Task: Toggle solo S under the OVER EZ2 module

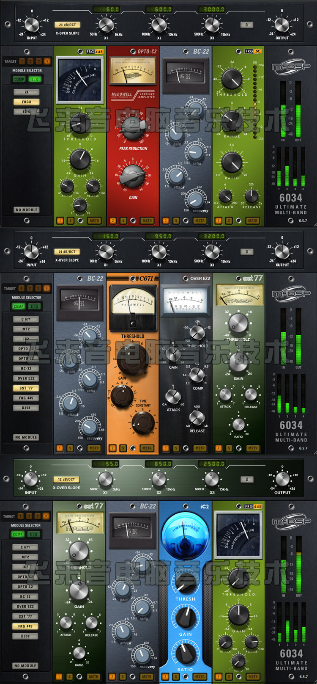Action: pos(176,448)
